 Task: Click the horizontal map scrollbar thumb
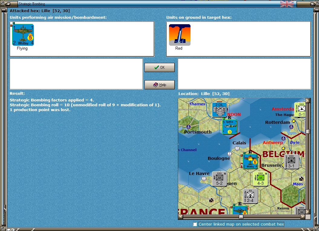tap(241, 217)
